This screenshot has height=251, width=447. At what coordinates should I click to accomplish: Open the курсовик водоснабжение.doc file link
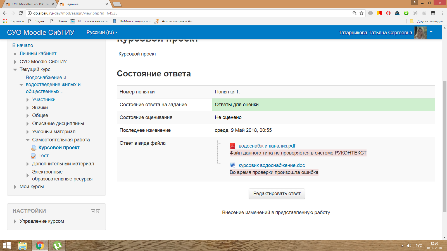point(272,165)
